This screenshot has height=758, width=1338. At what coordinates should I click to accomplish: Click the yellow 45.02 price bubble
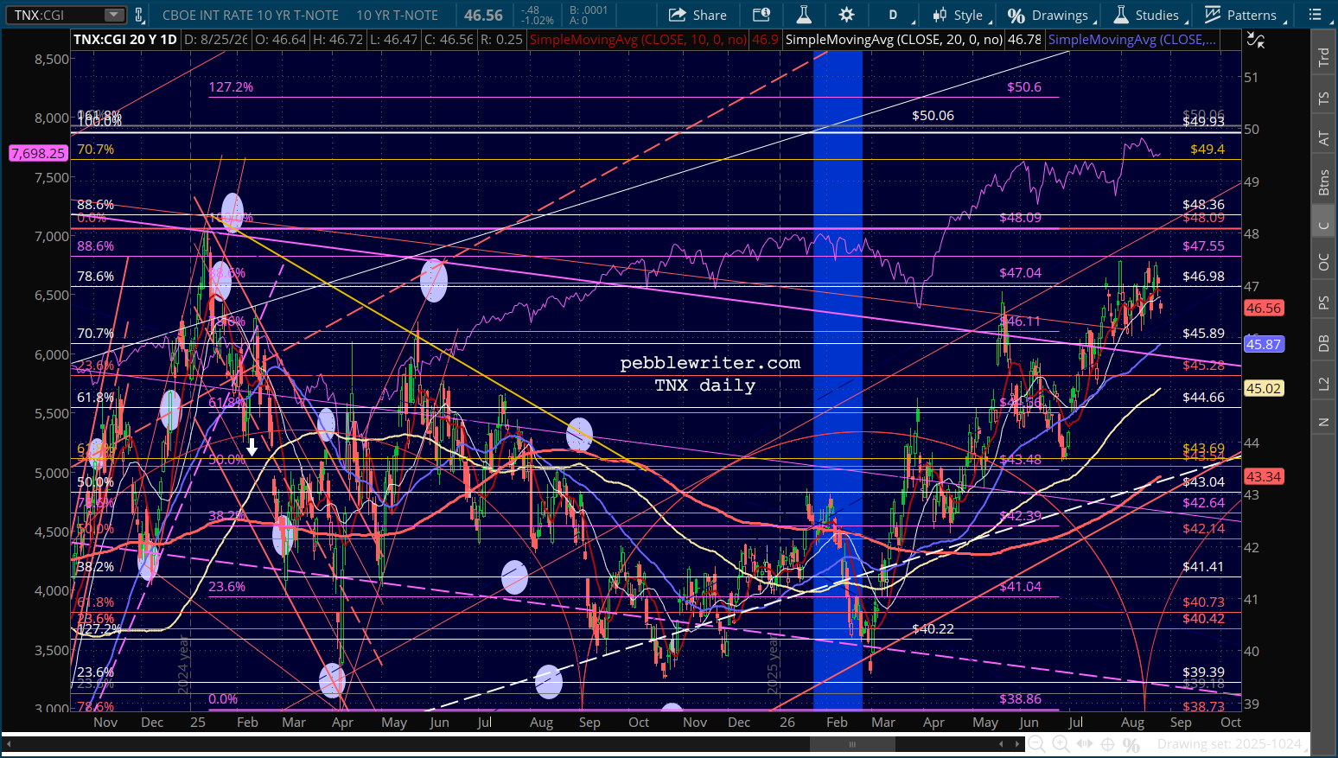click(1264, 389)
